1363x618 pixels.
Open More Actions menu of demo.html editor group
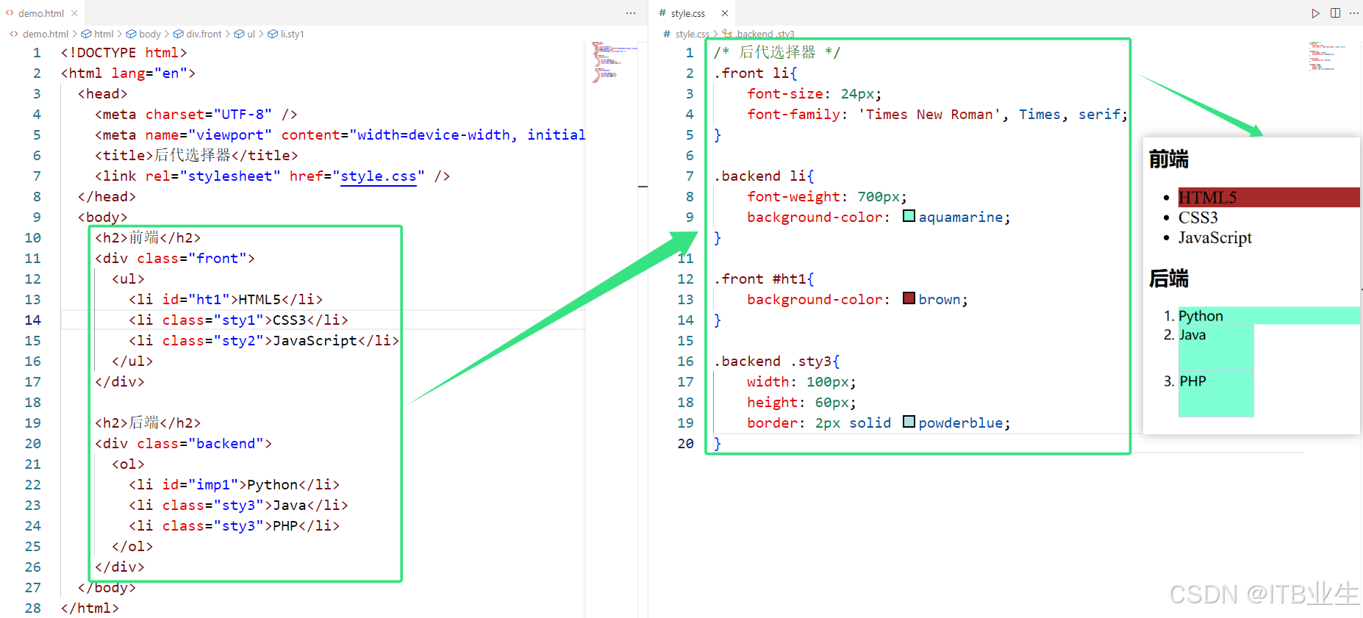631,13
